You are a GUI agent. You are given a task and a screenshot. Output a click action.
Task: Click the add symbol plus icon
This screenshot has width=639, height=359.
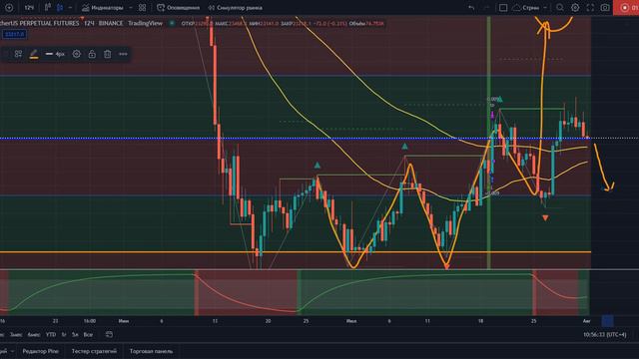9,7
